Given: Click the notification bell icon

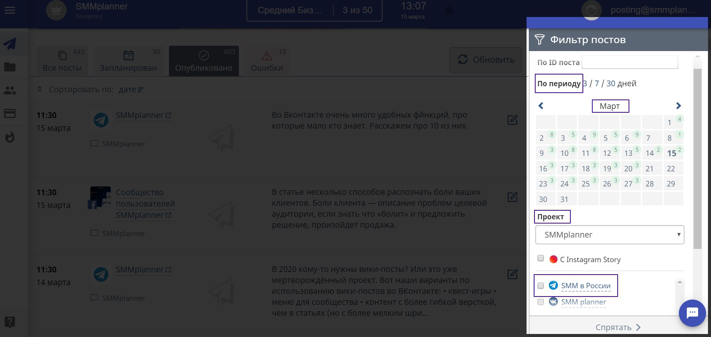Looking at the screenshot, I should click(449, 11).
